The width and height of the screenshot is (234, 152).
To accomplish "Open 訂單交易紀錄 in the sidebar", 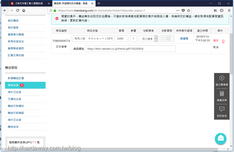I will pos(16,55).
